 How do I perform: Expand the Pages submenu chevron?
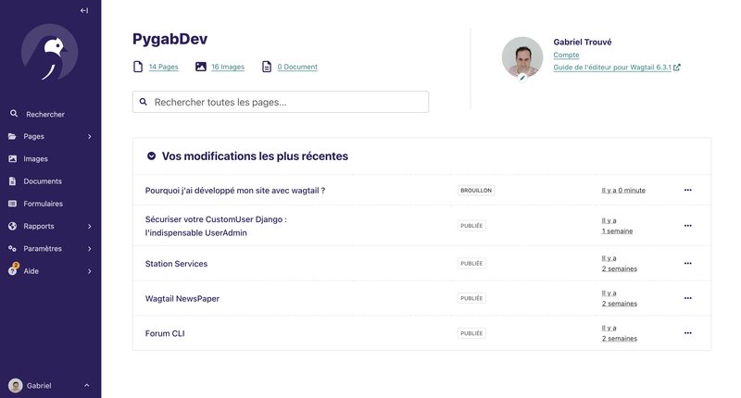pos(89,136)
